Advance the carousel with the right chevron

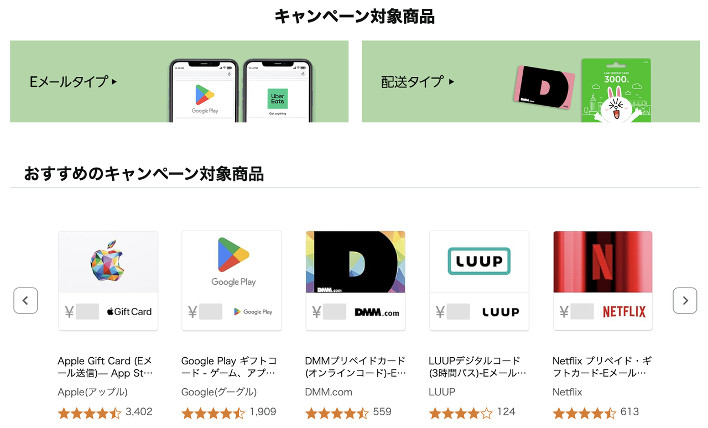pos(685,301)
